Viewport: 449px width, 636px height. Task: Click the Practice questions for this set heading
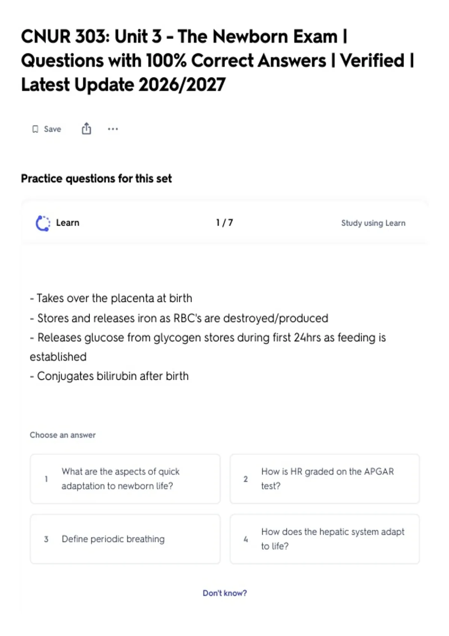[x=97, y=178]
